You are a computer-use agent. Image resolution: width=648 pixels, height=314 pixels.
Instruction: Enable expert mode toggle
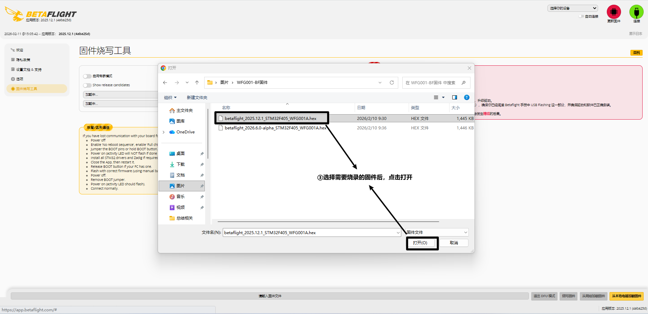click(87, 76)
